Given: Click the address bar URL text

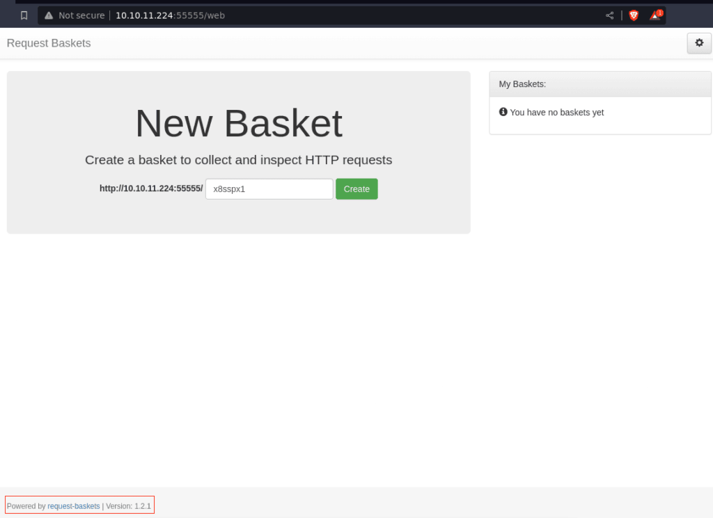Looking at the screenshot, I should point(170,15).
